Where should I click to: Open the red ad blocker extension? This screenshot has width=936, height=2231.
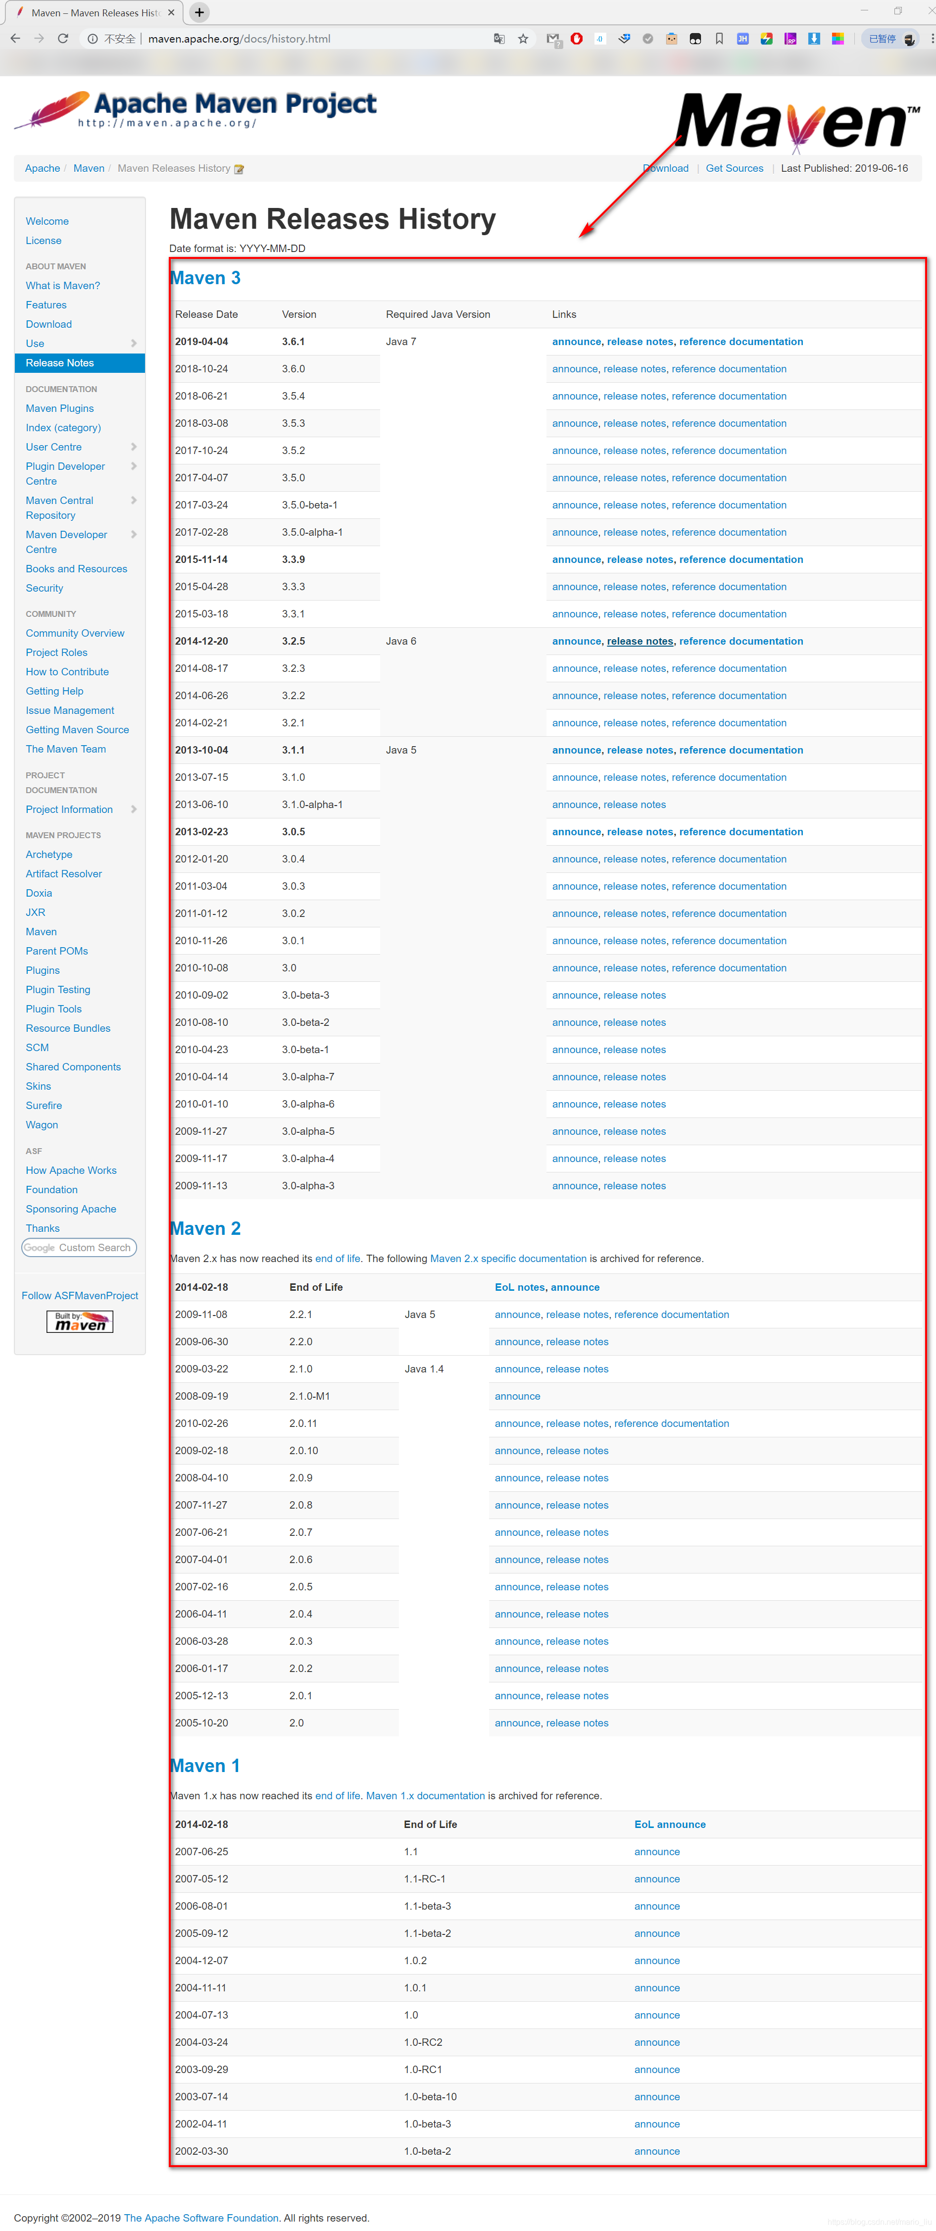tap(577, 39)
